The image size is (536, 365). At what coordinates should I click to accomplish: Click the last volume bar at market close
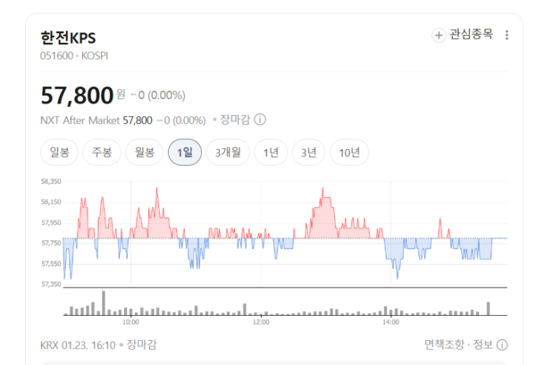pos(488,309)
